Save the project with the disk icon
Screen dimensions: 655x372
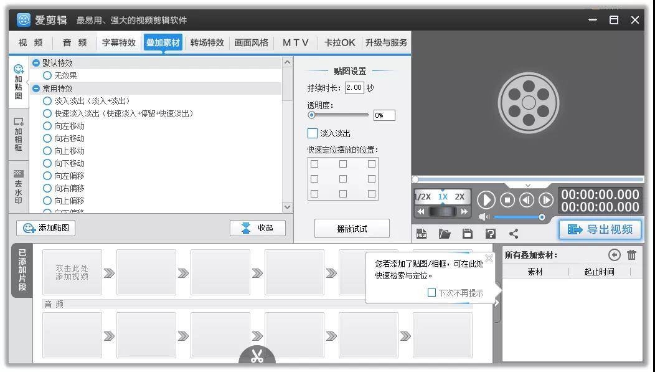(467, 233)
